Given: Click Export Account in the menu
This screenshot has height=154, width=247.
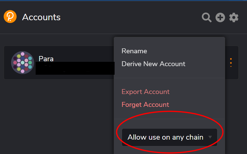Looking at the screenshot, I should tap(145, 92).
